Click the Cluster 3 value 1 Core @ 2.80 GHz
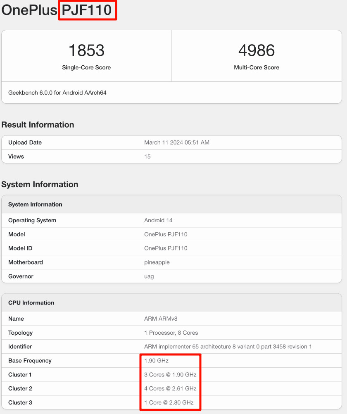The height and width of the screenshot is (414, 347). click(169, 402)
